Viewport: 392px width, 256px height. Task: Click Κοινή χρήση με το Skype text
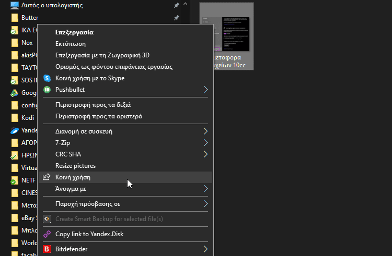pyautogui.click(x=90, y=78)
